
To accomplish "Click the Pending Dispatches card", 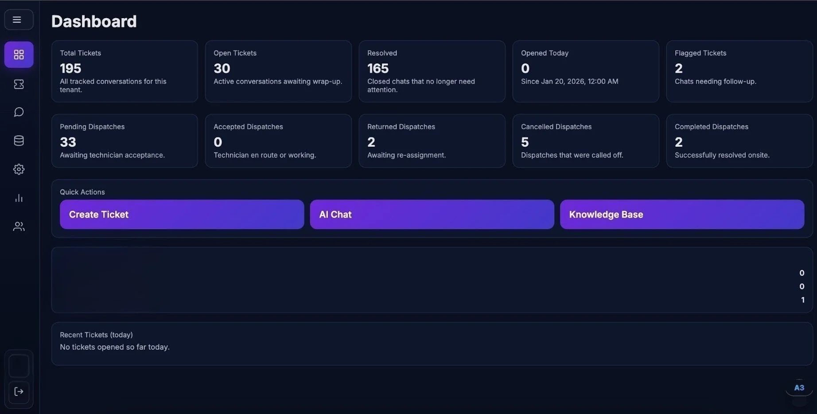I will (x=124, y=141).
